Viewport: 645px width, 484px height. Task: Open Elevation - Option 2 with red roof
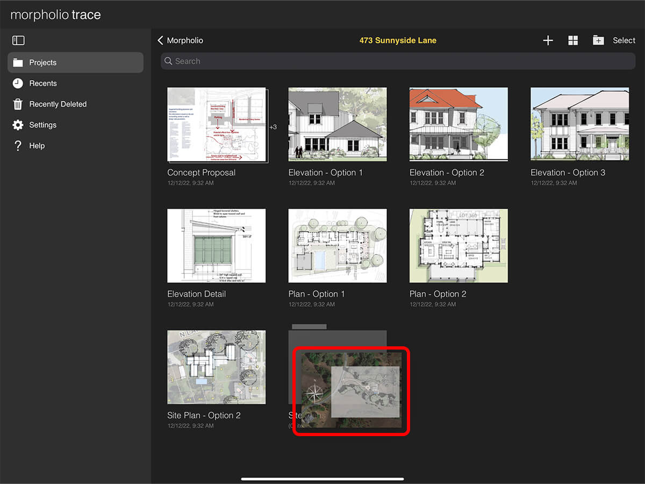click(x=458, y=124)
